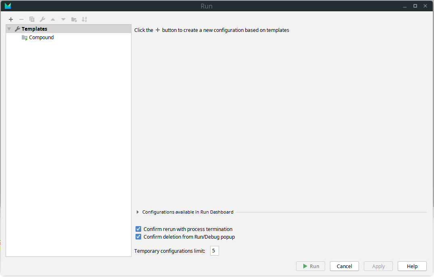434x277 pixels.
Task: Click the Temporary configurations limit field
Action: 214,251
